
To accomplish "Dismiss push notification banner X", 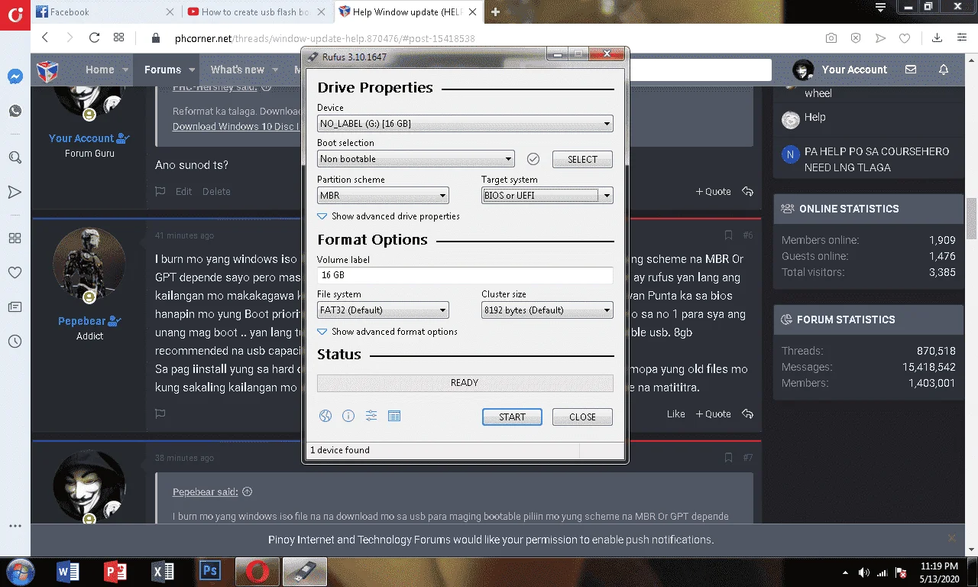I will [952, 538].
